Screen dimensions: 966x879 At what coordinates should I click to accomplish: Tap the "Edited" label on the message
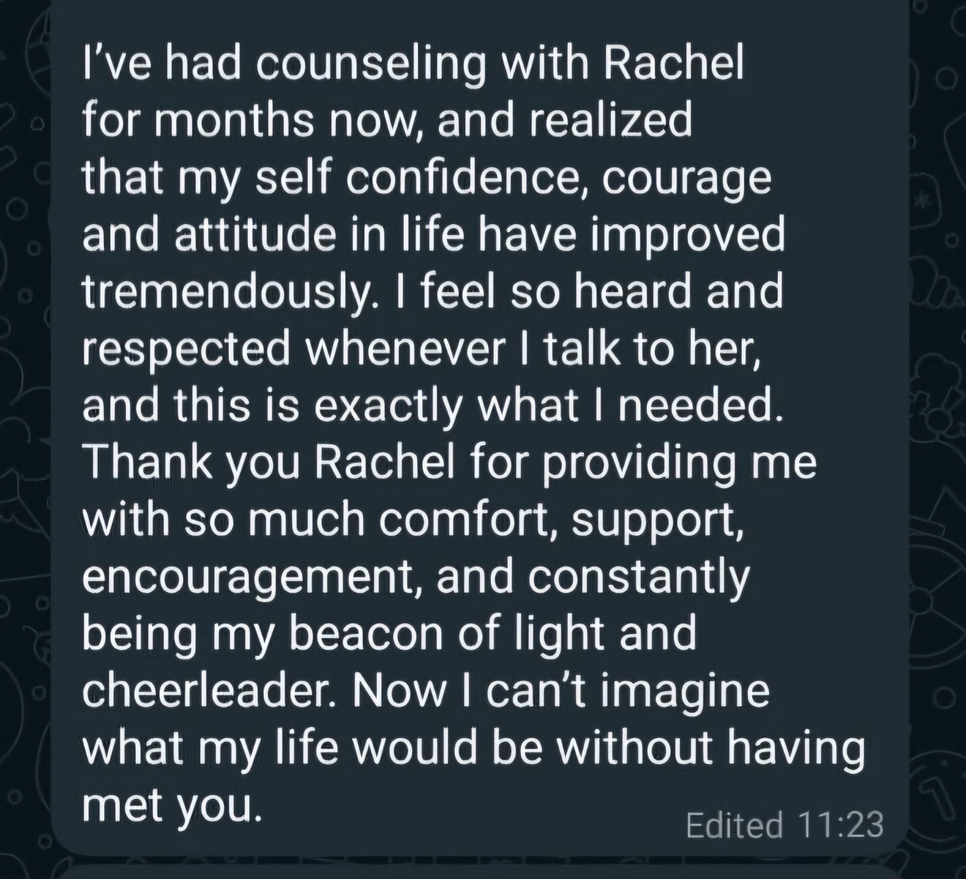734,825
